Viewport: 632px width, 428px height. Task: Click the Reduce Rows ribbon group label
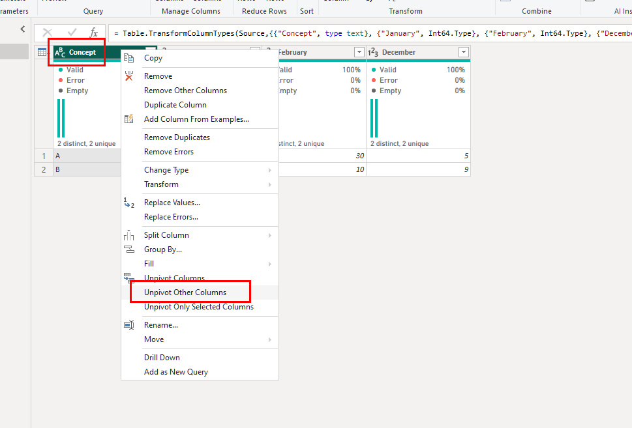coord(264,11)
